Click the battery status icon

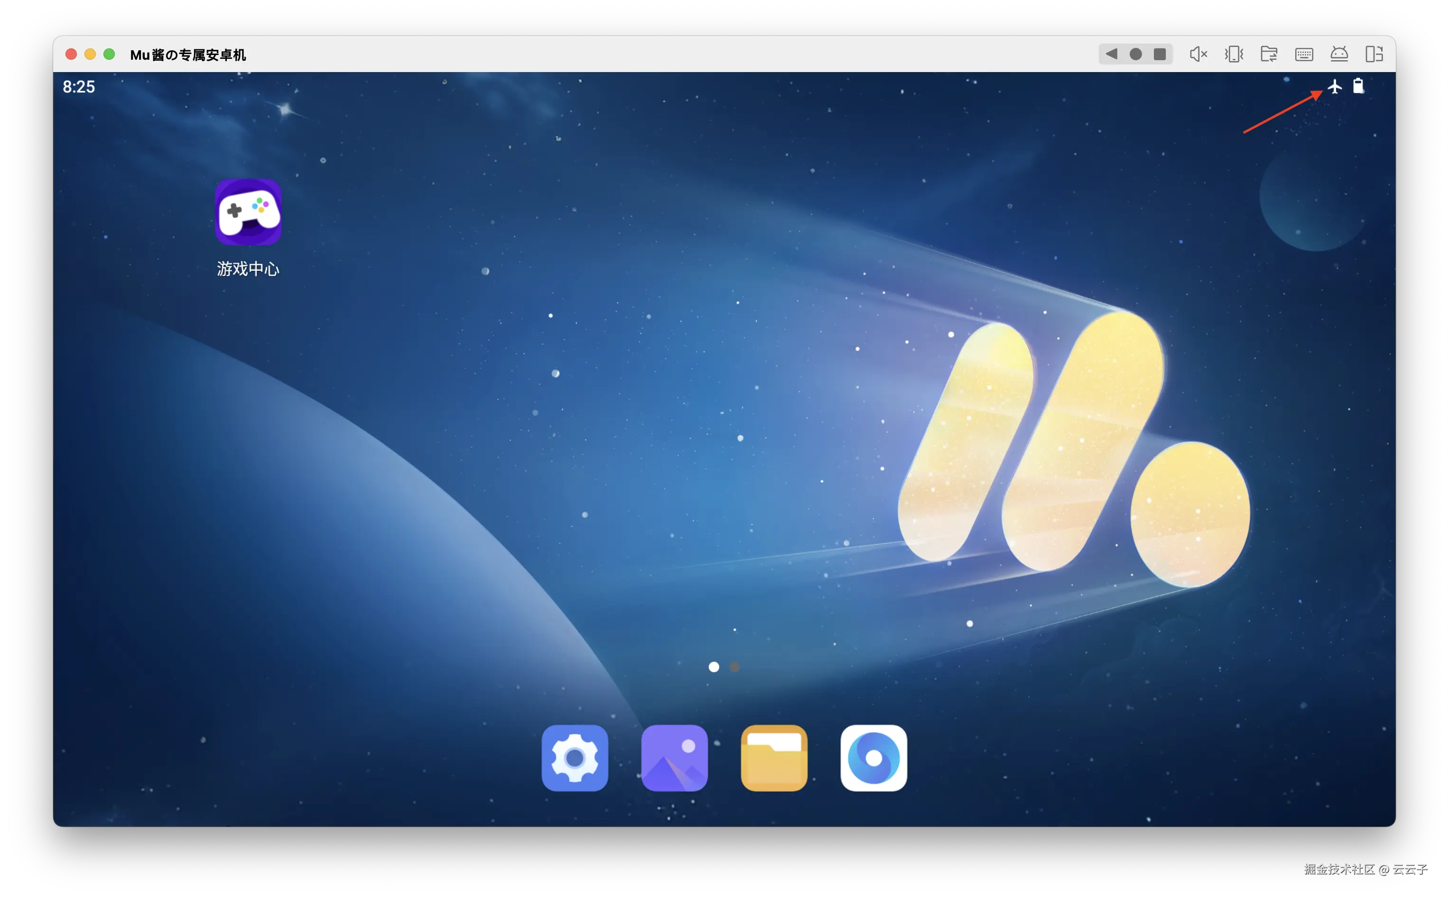click(x=1358, y=87)
